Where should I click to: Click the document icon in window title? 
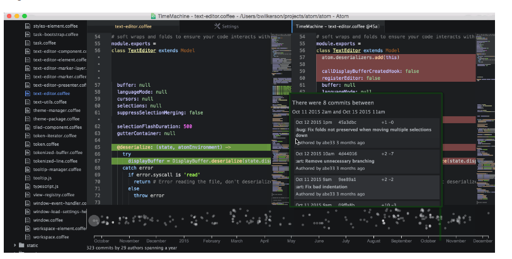click(153, 16)
